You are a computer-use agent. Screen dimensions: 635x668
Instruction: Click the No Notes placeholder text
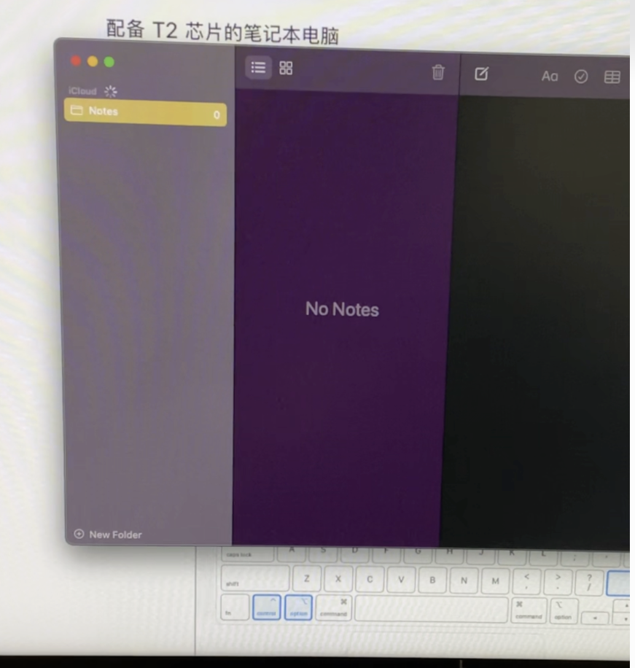click(342, 309)
